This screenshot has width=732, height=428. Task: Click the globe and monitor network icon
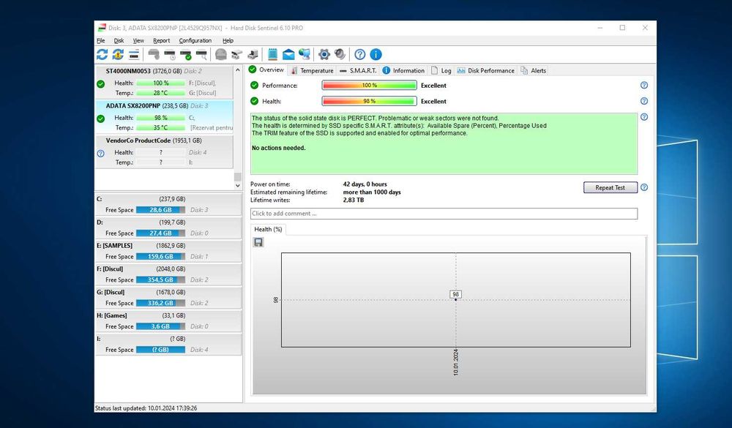(305, 55)
